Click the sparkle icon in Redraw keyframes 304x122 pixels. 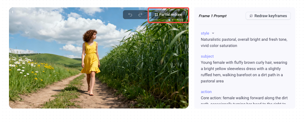click(251, 16)
